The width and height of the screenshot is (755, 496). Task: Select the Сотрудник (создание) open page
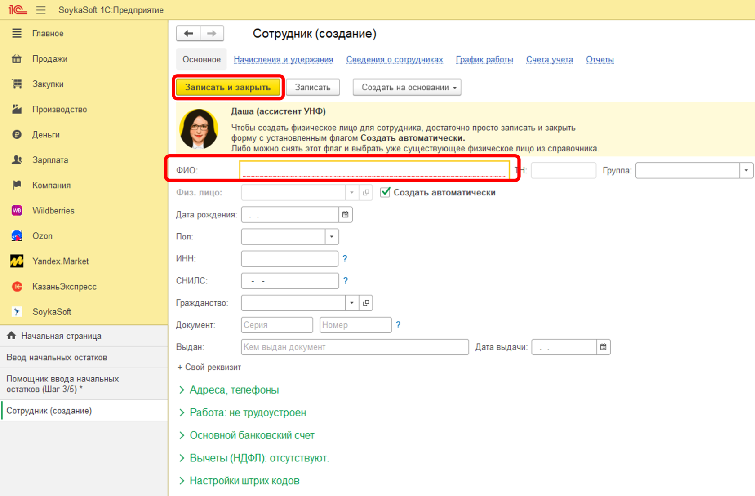84,411
